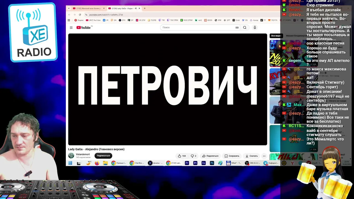
Task: Open the Nifed save-disk taskbar app
Action: (x=234, y=163)
